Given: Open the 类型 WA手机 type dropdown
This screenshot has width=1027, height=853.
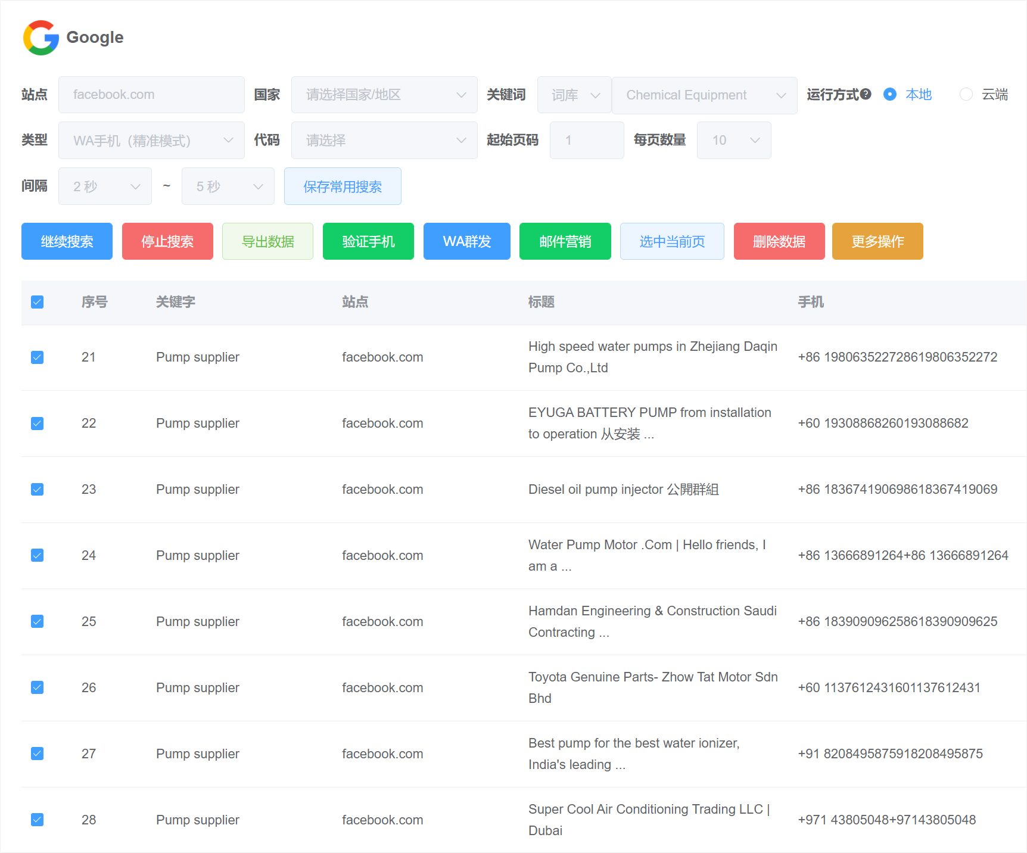Looking at the screenshot, I should [x=151, y=141].
